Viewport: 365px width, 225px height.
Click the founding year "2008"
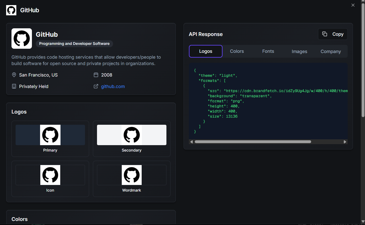pos(107,75)
